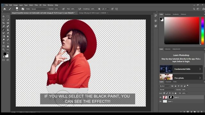Image resolution: width=205 pixels, height=115 pixels.
Task: Select the Blur tool
Action: [x=8, y=36]
